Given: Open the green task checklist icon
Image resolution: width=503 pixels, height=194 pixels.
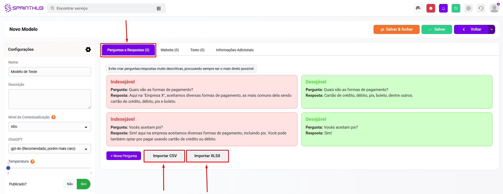Looking at the screenshot, I should tap(456, 8).
